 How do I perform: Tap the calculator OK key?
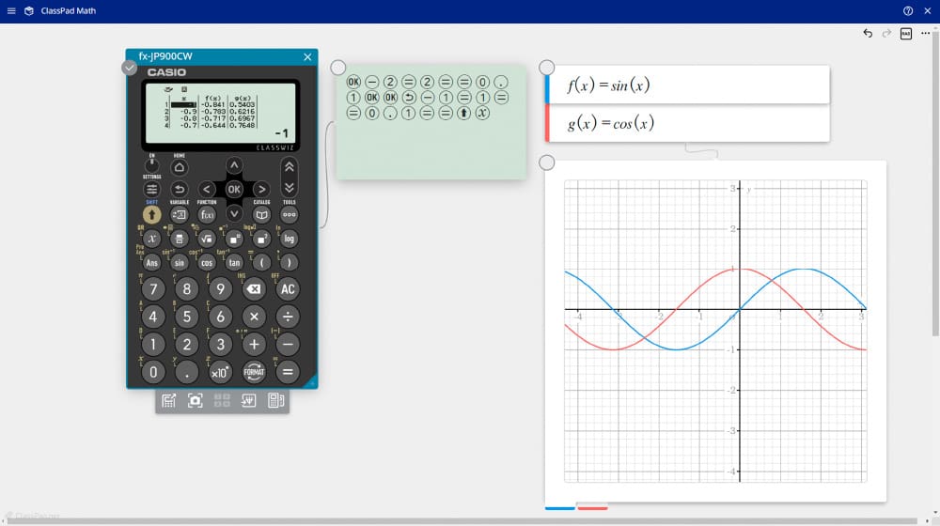(234, 190)
